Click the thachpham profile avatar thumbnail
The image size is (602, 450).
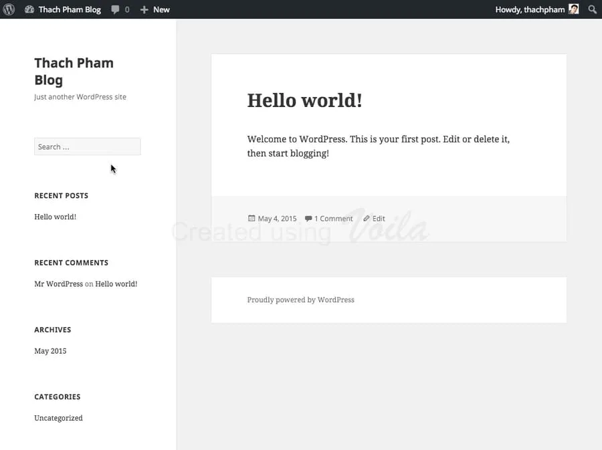point(574,9)
